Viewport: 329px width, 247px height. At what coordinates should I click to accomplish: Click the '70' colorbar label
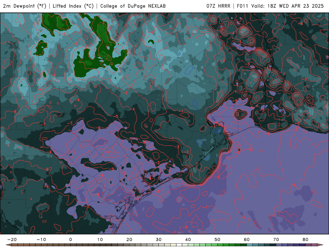276,240
